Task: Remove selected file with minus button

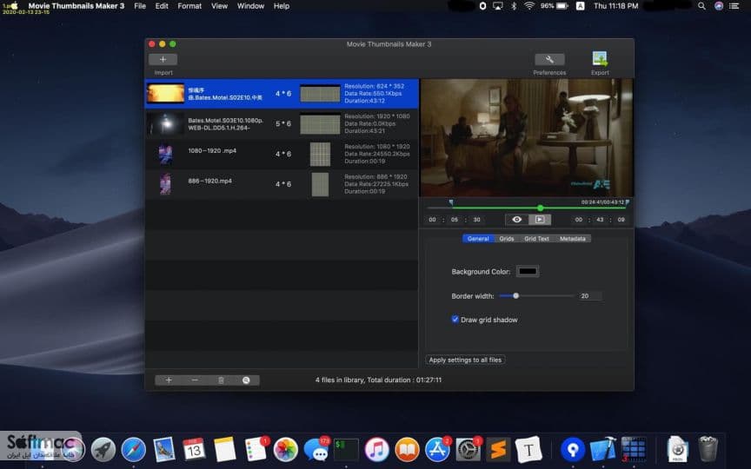Action: point(195,380)
